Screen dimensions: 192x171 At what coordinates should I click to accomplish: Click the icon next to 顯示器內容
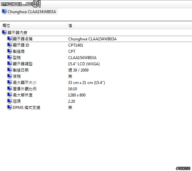tap(4, 32)
